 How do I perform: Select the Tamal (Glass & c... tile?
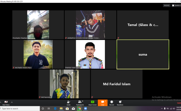click(x=143, y=25)
